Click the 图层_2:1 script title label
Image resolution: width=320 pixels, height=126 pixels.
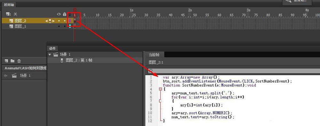click(x=156, y=63)
